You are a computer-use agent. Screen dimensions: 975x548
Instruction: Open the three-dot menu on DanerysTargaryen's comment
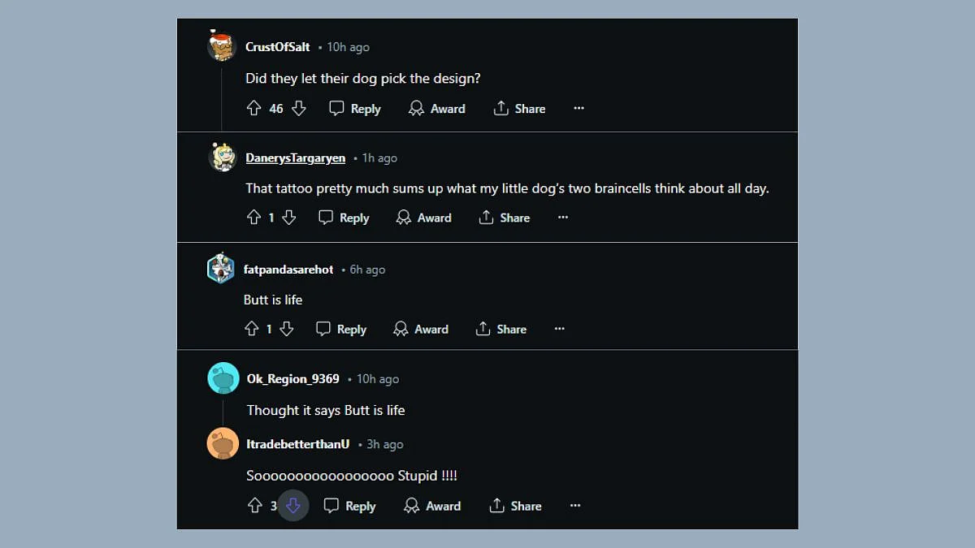click(563, 218)
